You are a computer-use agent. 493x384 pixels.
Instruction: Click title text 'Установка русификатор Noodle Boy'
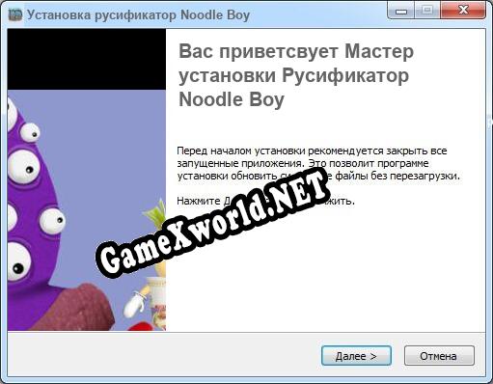point(138,15)
